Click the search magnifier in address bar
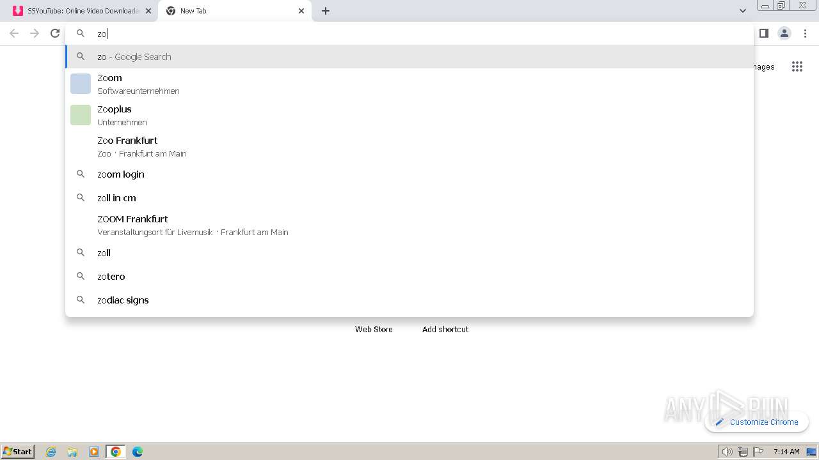819x460 pixels. [81, 33]
